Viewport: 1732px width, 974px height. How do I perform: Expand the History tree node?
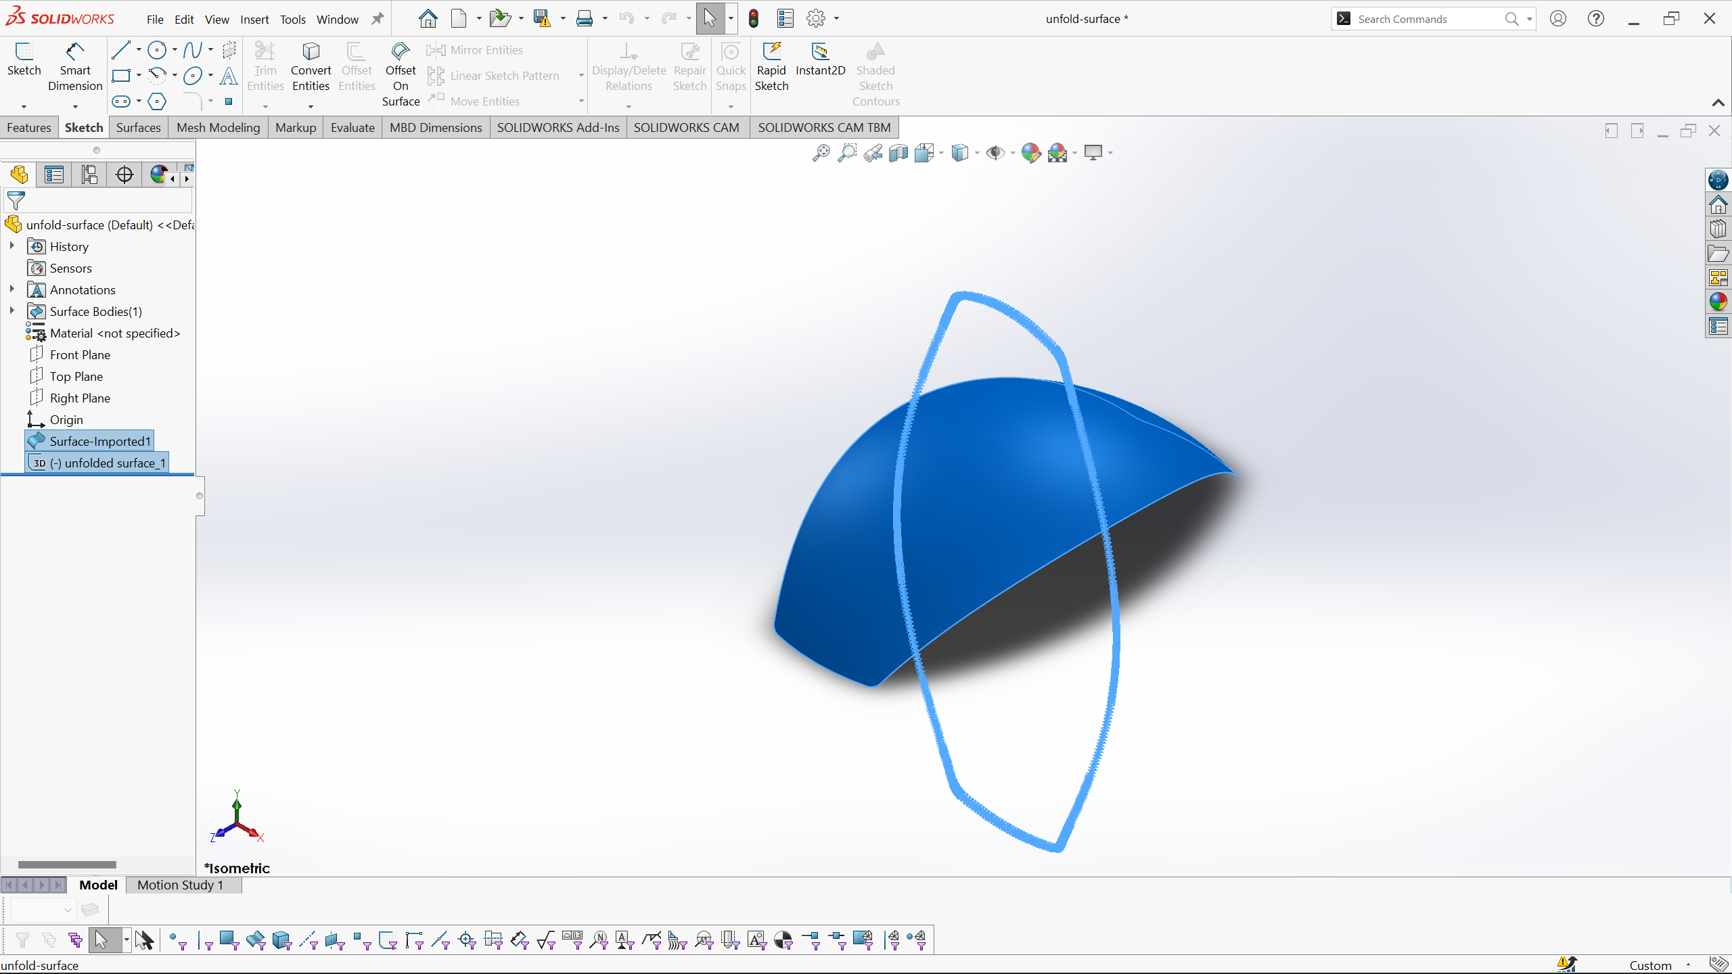12,246
